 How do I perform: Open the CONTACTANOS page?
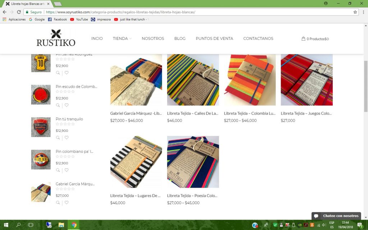(258, 38)
